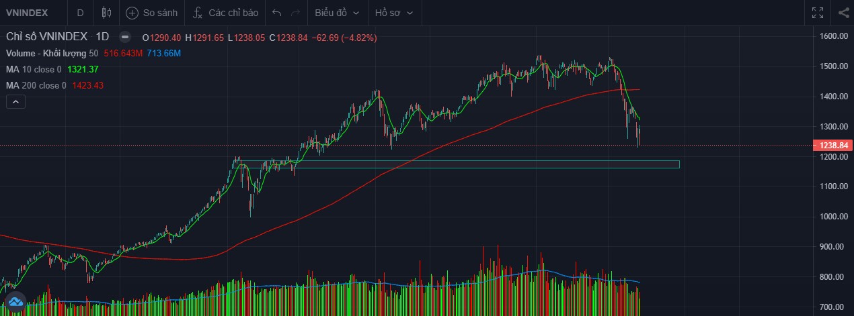Toggle the round minus button beside 1D

pos(124,38)
